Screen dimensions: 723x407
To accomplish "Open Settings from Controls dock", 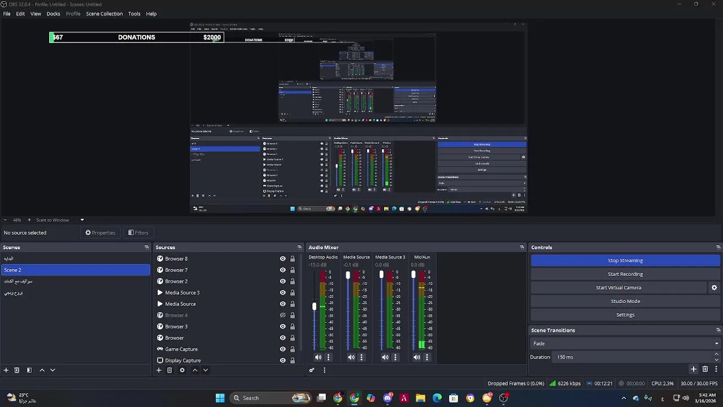I will [625, 315].
